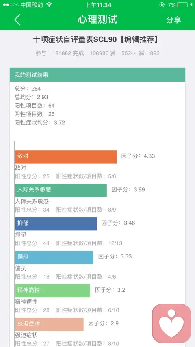Viewport: 195px width, 347px height.
Task: Open the pink heart floating app icon
Action: [171, 323]
